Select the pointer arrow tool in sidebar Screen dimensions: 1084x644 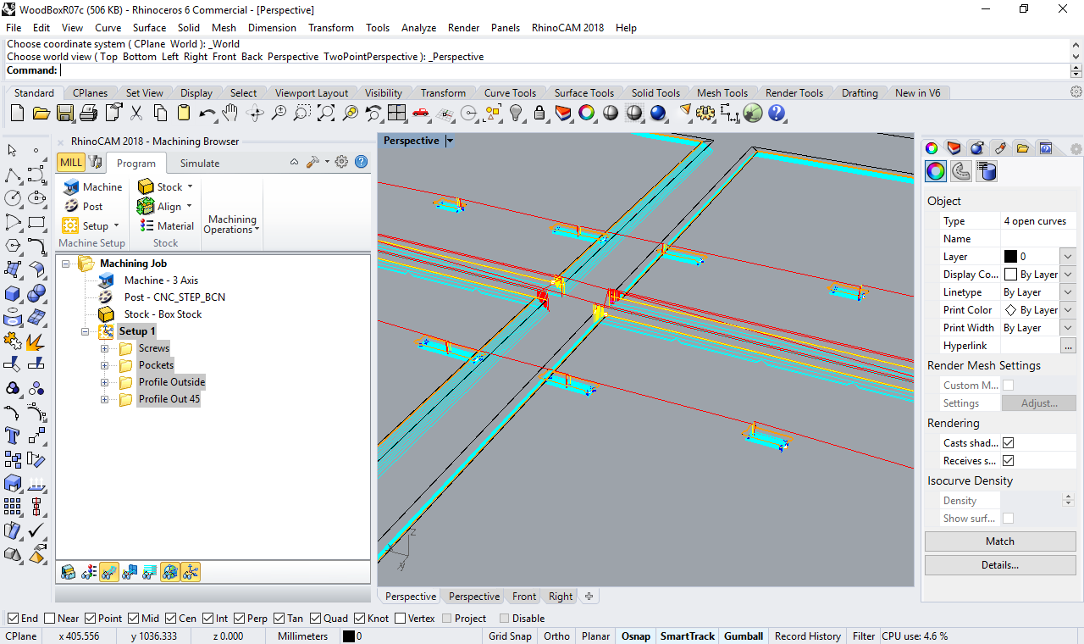(13, 151)
